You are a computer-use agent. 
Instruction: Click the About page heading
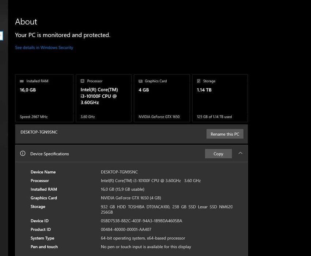coord(26,22)
